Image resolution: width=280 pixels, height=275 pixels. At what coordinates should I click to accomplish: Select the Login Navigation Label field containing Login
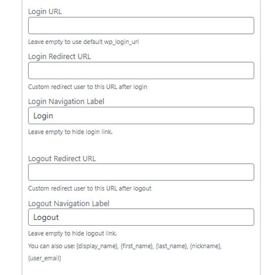(141, 116)
